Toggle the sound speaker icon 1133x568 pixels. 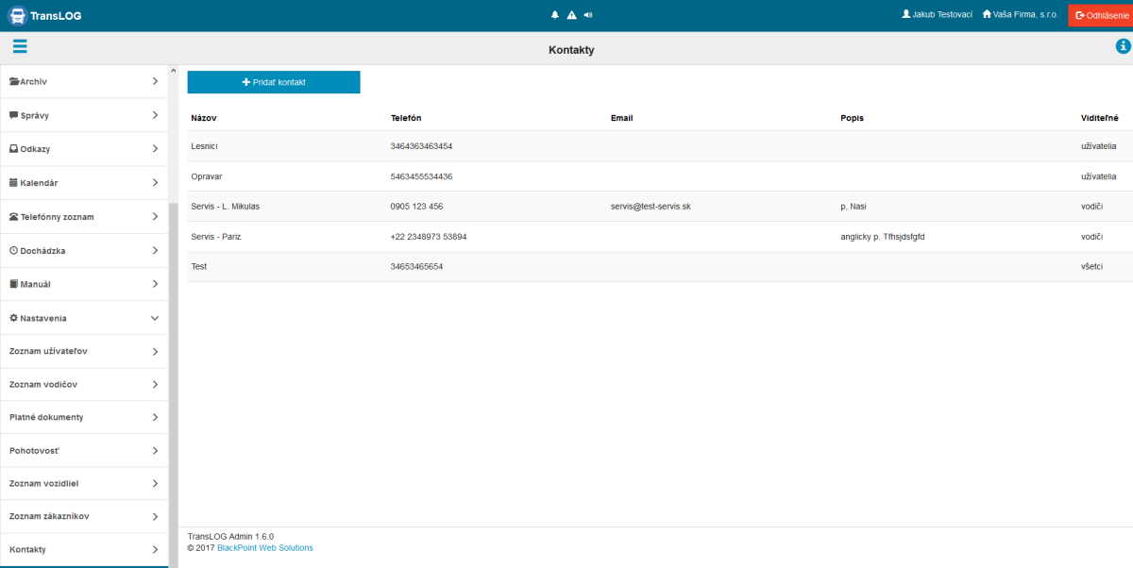[x=587, y=15]
